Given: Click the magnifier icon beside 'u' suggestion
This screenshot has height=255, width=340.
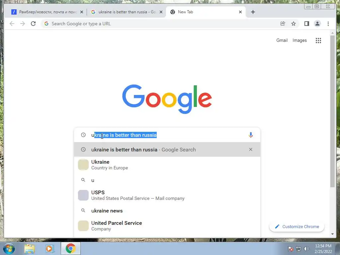Looking at the screenshot, I should point(83,180).
